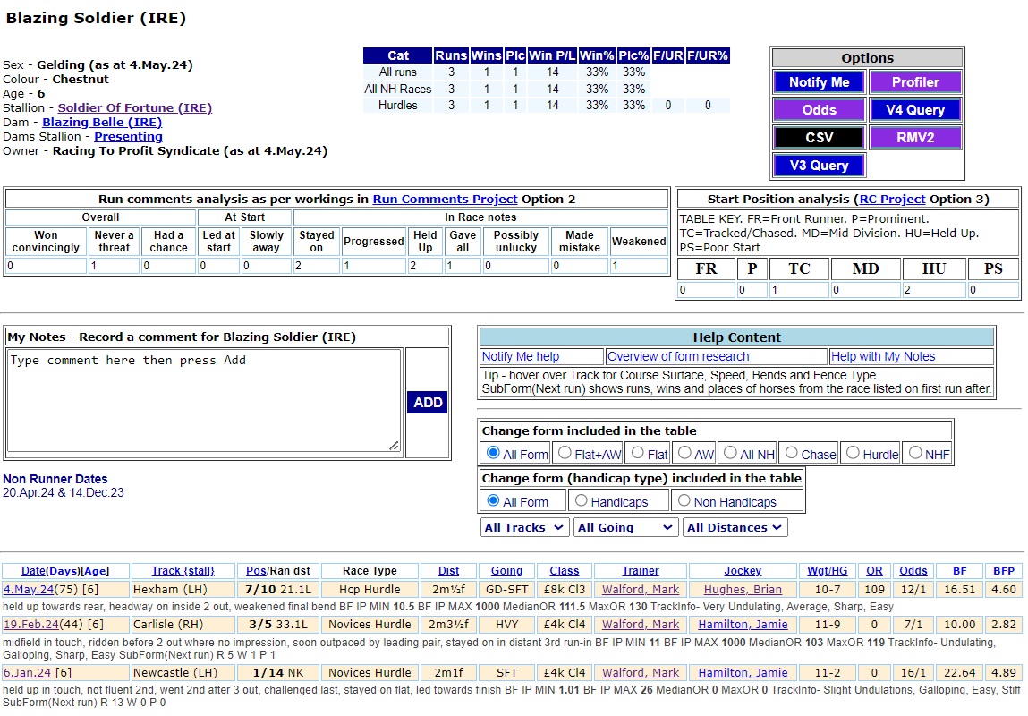Launch the V4 Query option
Viewport: 1028px width, 716px height.
(915, 110)
